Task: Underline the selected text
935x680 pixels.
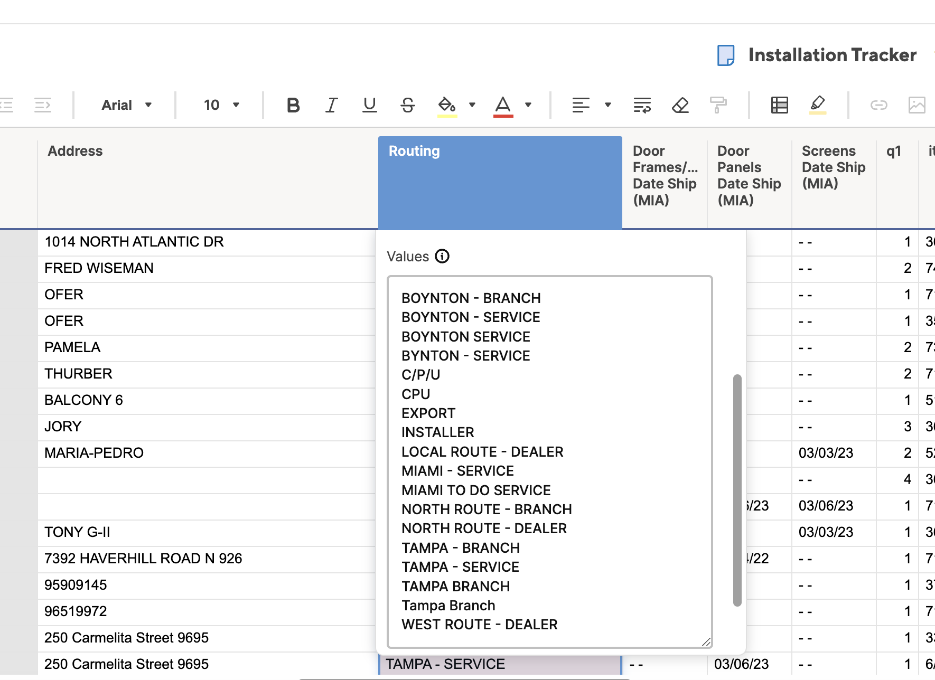Action: [x=369, y=105]
